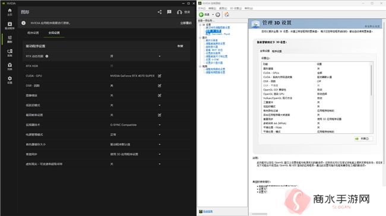Screen dimensions: 386x216
Task: Click Restore in driver settings header
Action: point(180,46)
